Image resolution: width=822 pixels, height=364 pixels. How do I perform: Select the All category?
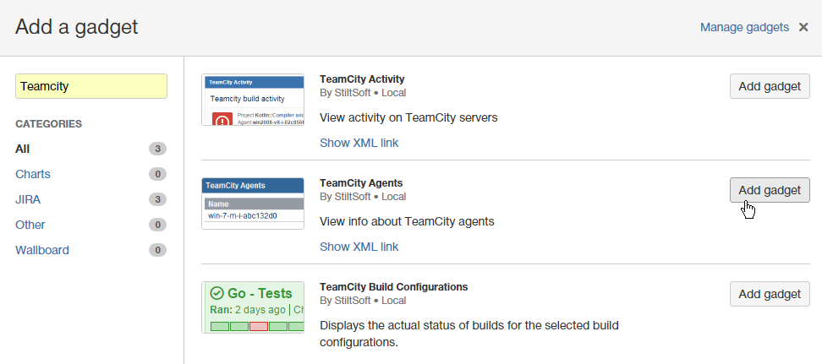pos(23,149)
